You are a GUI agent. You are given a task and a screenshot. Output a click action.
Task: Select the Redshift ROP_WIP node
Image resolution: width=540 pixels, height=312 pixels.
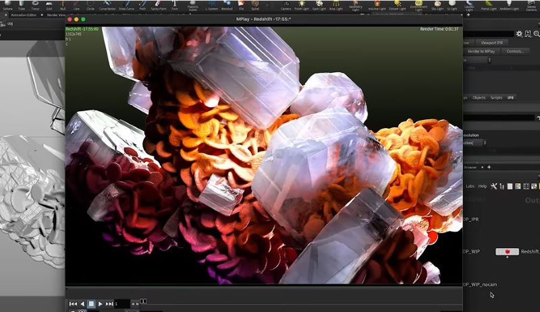(507, 252)
